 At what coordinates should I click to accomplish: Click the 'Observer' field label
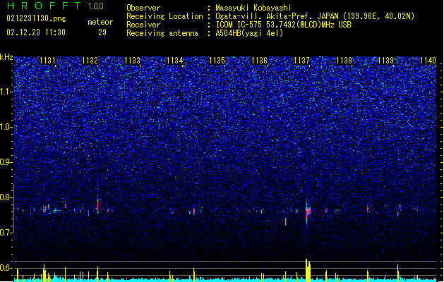click(143, 8)
